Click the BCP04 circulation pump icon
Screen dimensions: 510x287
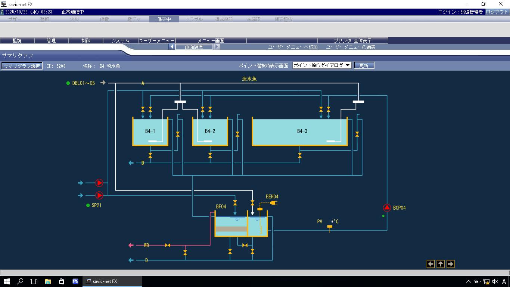(387, 208)
